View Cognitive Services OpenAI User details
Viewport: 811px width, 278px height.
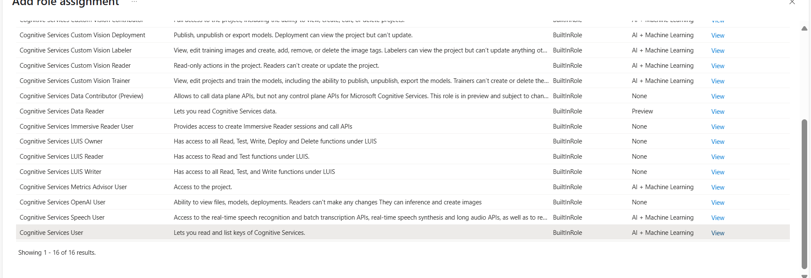click(x=718, y=203)
